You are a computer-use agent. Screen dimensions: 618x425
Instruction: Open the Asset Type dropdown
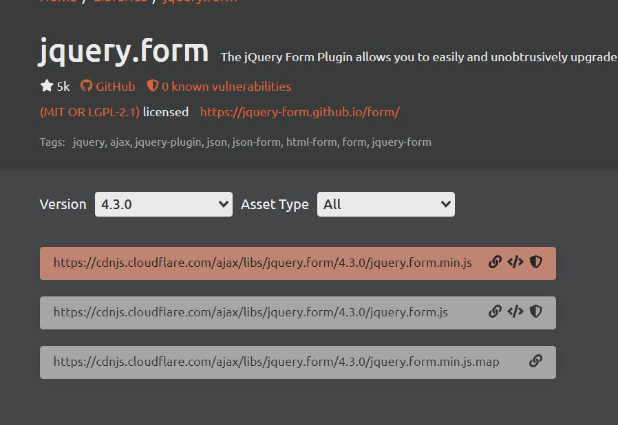[x=386, y=204]
